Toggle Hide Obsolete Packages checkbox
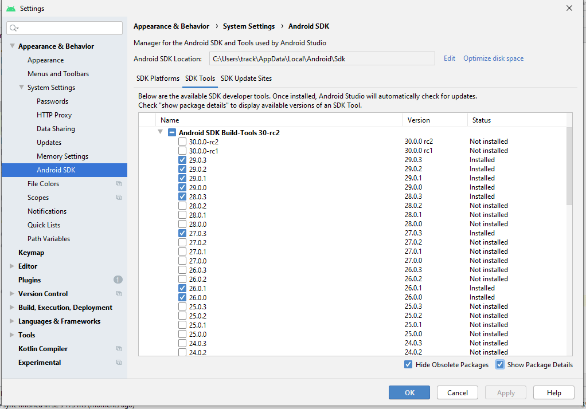The width and height of the screenshot is (586, 409). tap(408, 364)
